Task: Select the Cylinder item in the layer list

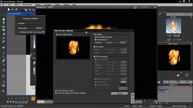Action: click(162, 91)
